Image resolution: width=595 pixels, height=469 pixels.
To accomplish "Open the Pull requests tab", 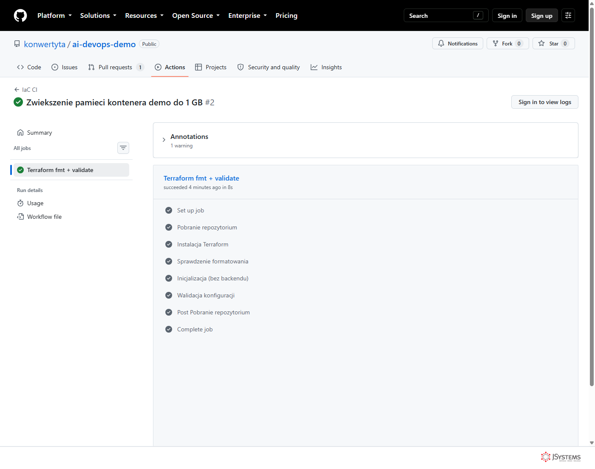I will pos(116,67).
